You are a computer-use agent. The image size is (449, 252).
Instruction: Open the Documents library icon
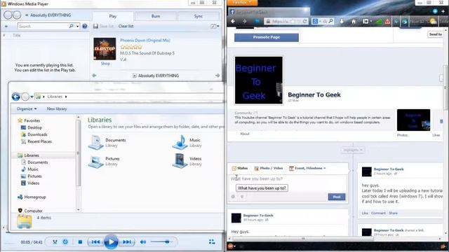[95, 143]
